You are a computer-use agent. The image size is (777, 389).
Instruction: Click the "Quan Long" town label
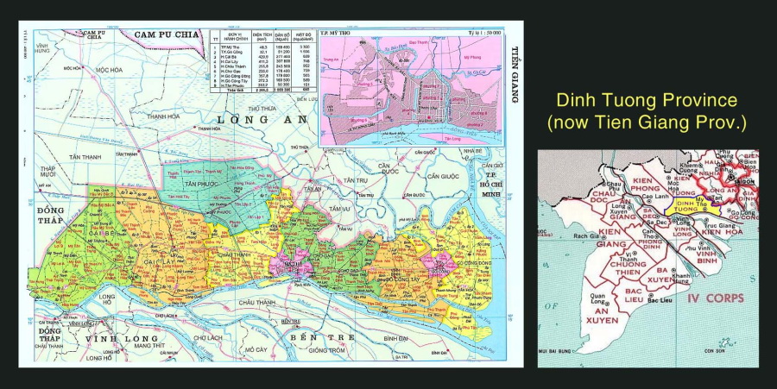[598, 299]
